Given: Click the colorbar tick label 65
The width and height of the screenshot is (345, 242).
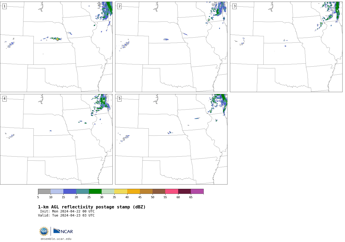Looking at the screenshot, I should [191, 197].
